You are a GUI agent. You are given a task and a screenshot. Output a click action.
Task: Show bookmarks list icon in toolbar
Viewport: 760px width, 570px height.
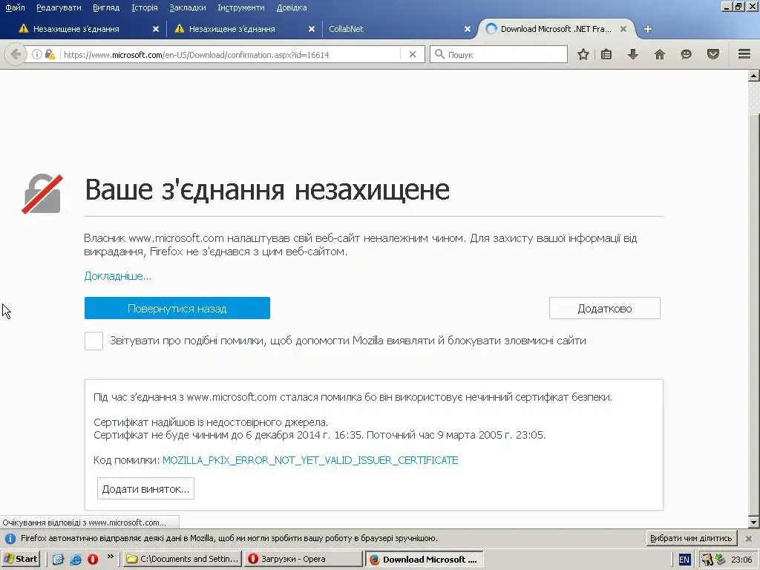pos(606,54)
